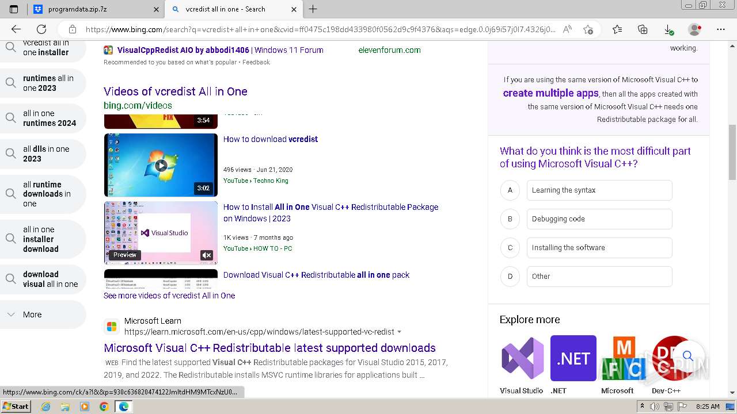Toggle read aloud for this page
737x414 pixels.
[567, 29]
